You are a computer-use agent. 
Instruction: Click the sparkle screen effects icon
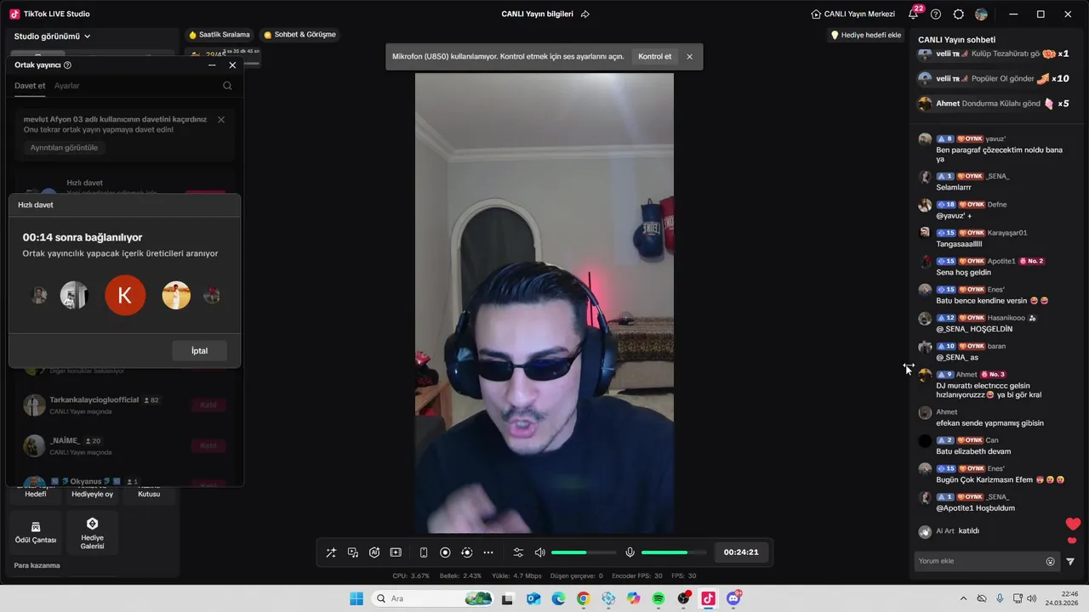[x=396, y=552]
